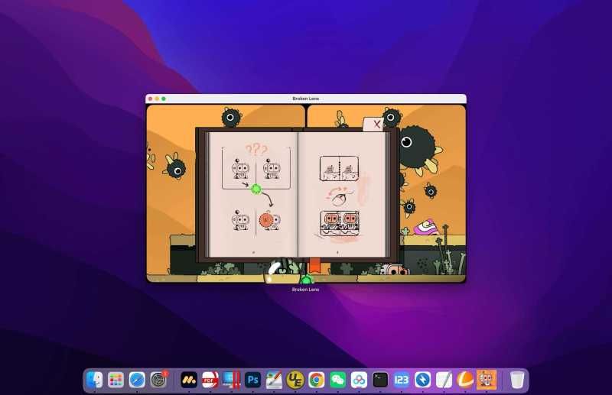The height and width of the screenshot is (395, 612).
Task: Open the Trash in the dock
Action: pos(517,380)
